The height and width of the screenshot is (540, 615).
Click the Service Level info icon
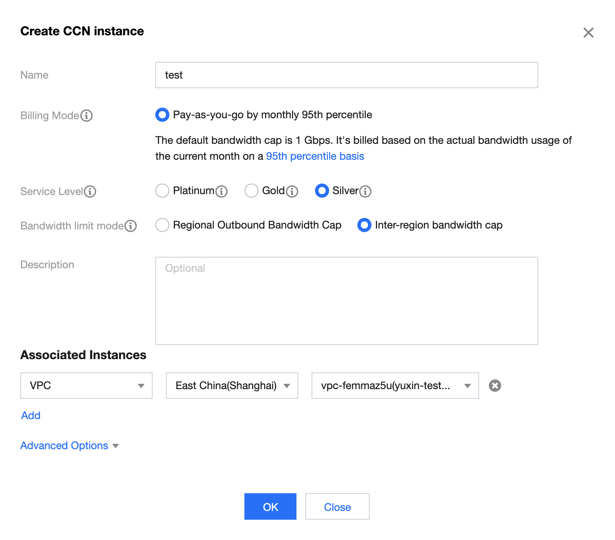click(x=90, y=191)
